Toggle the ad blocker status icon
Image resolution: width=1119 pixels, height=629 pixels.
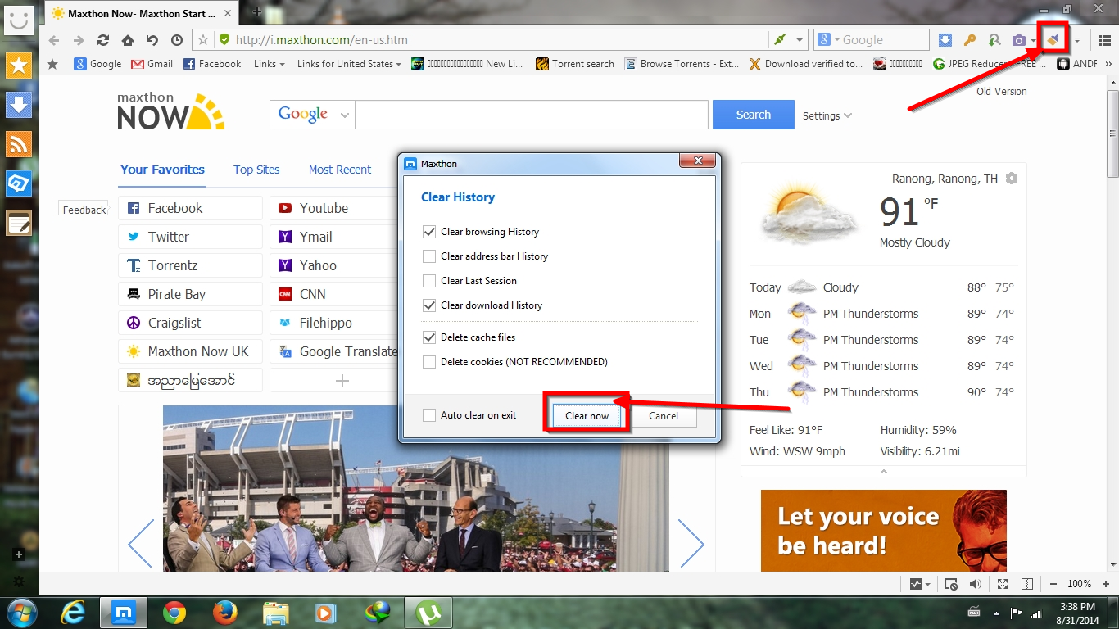(x=951, y=584)
